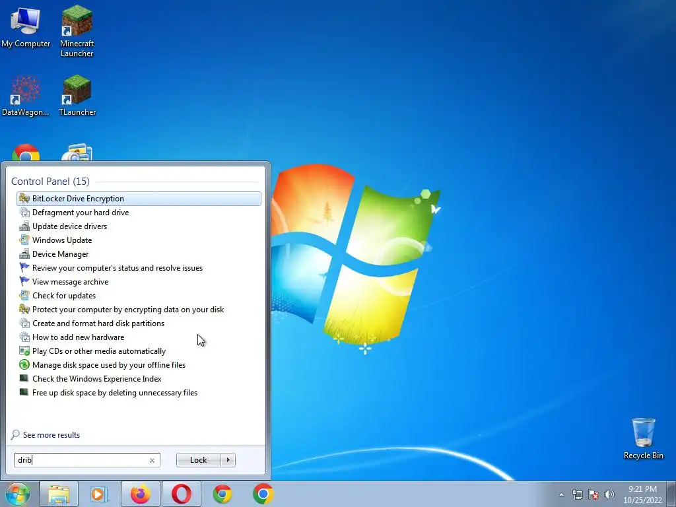676x507 pixels.
Task: Open How to add new hardware result
Action: tap(139, 337)
